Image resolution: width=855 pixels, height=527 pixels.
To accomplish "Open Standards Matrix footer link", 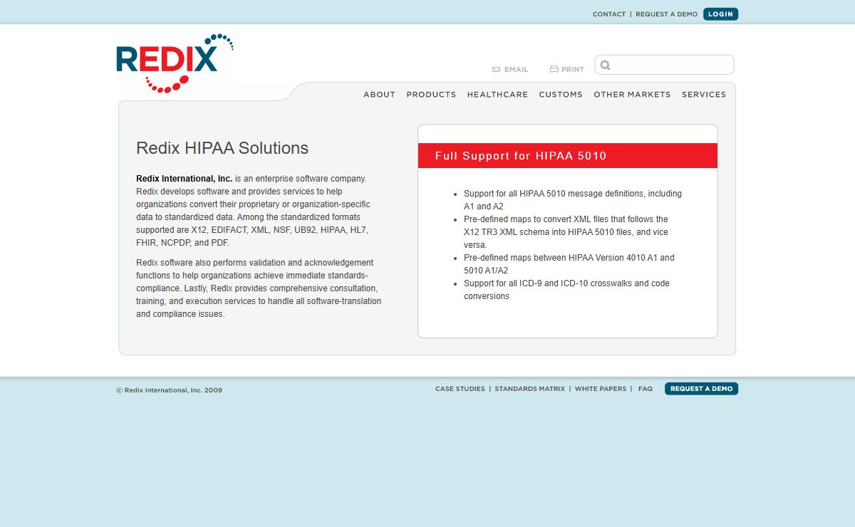I will pyautogui.click(x=529, y=389).
